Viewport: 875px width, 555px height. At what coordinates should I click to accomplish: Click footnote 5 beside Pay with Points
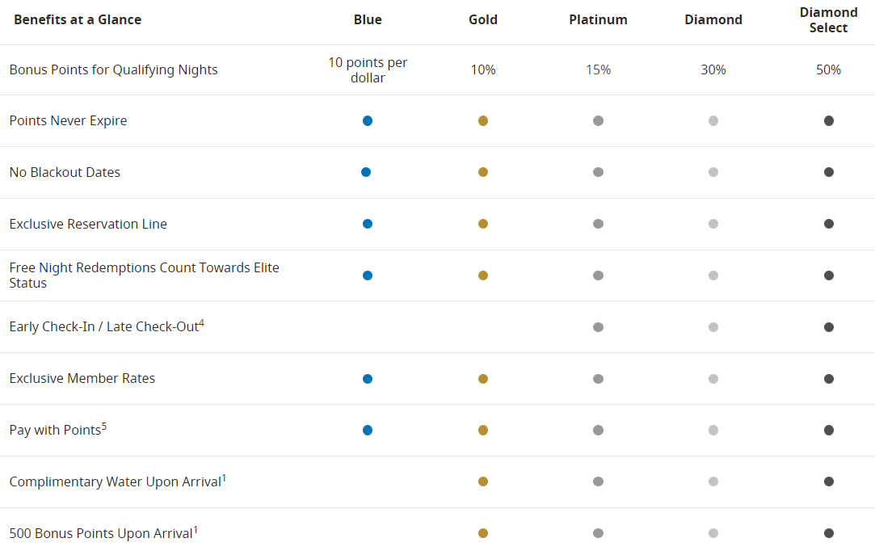pyautogui.click(x=103, y=426)
